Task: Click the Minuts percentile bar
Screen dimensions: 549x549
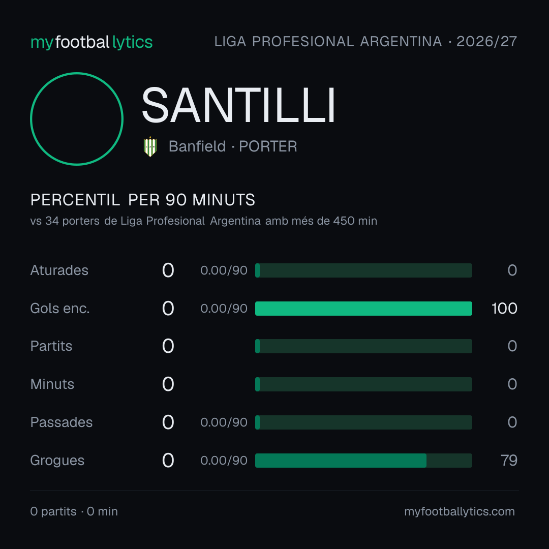Action: 363,384
